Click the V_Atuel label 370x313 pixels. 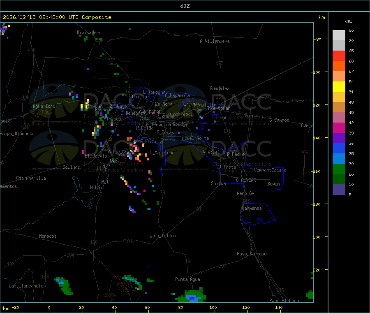coord(211,152)
